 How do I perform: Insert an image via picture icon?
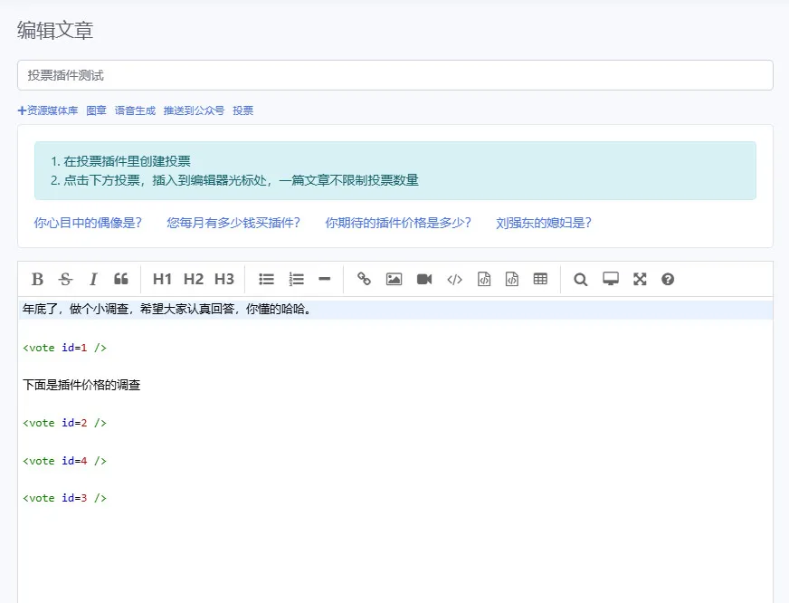click(x=394, y=280)
